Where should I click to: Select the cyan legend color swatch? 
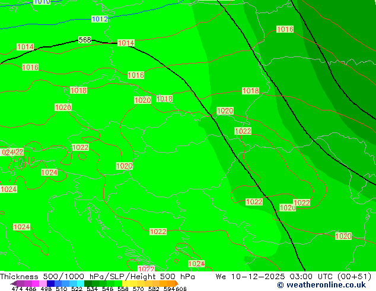point(81,283)
